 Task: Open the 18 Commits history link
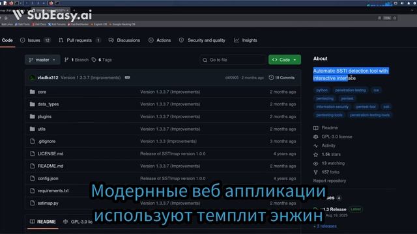[x=281, y=77]
